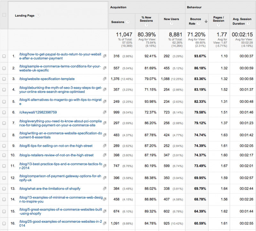This screenshot has width=256, height=231.
Task: Open 13-examples-of-minimal web design external link icon
Action: click(105, 199)
